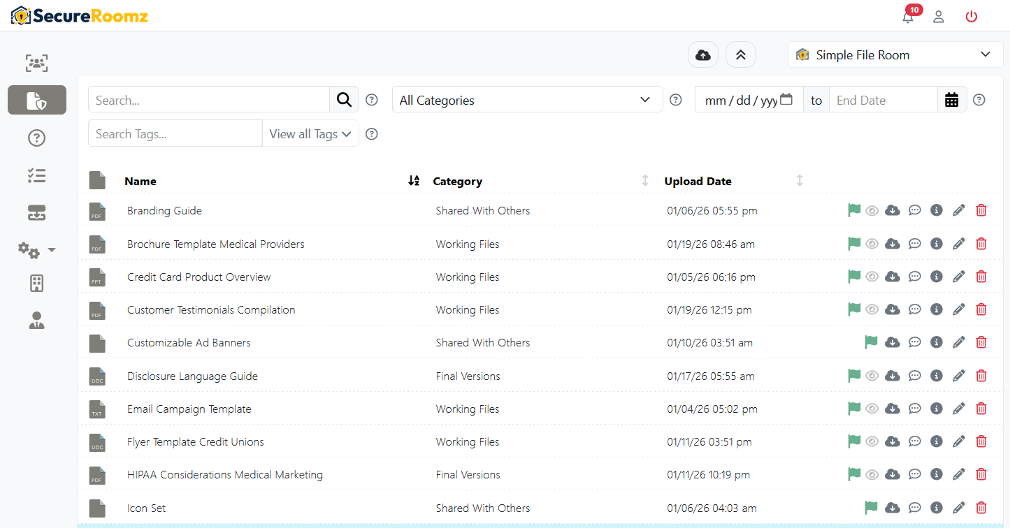Edit the Credit Card Product Overview file
Screen dimensions: 1010x528
click(959, 277)
